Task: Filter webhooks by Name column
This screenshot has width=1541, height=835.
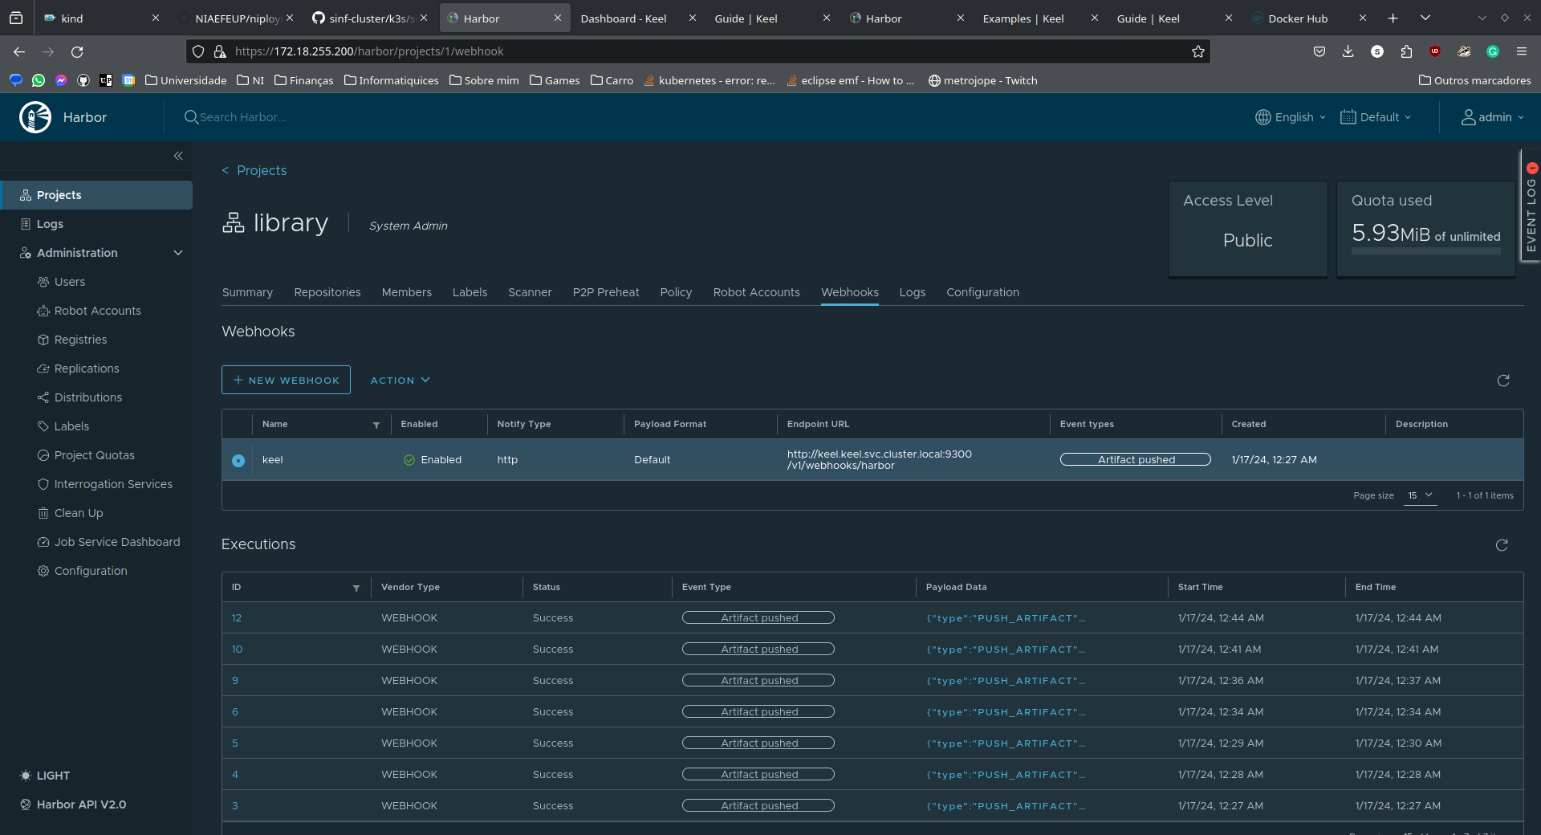Action: pos(376,425)
